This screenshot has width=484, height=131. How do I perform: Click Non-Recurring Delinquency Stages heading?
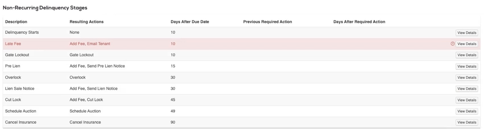(x=45, y=8)
